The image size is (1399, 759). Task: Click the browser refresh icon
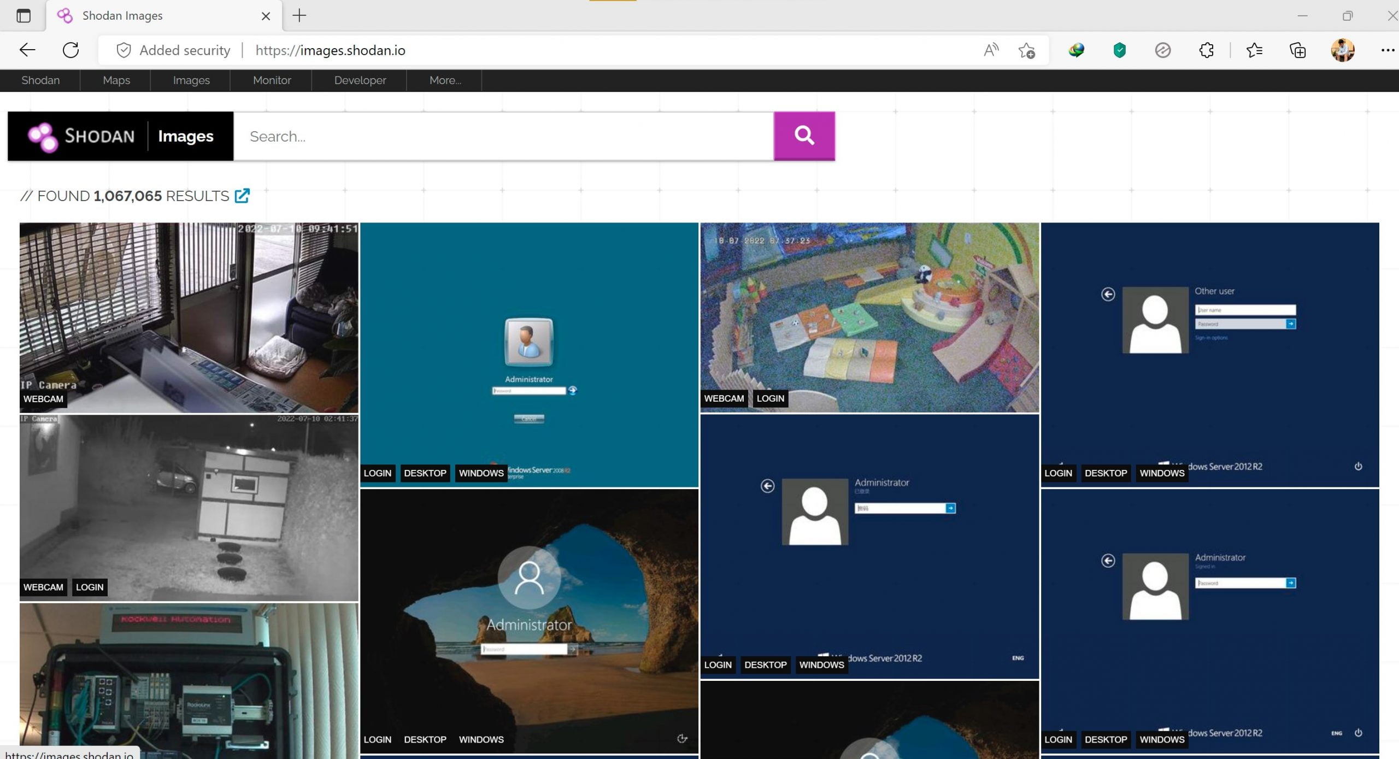70,50
